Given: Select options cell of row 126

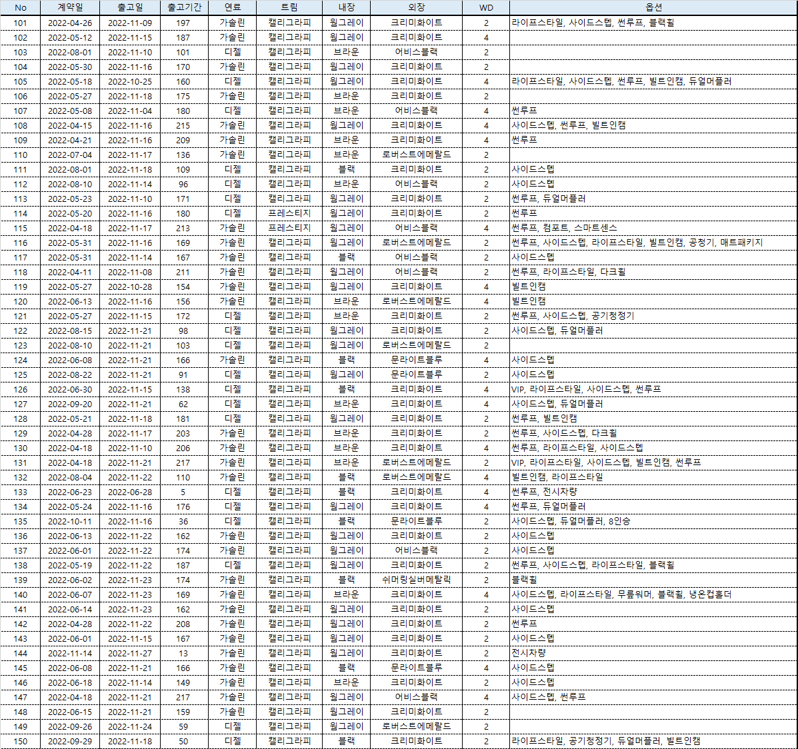Looking at the screenshot, I should pos(653,389).
